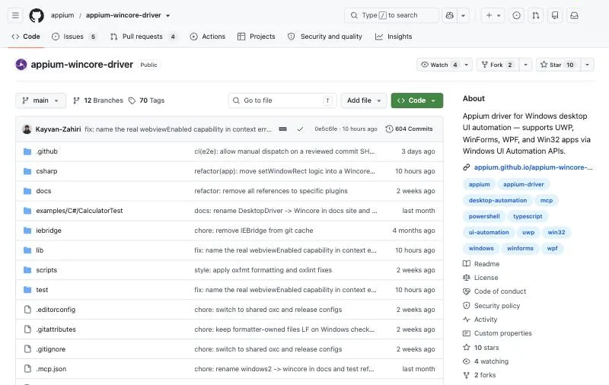609x385 pixels.
Task: Open the .gitattributes file
Action: [x=56, y=329]
